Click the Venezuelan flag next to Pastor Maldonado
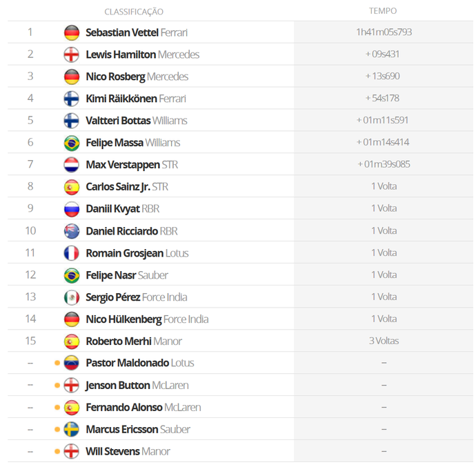 tap(72, 363)
